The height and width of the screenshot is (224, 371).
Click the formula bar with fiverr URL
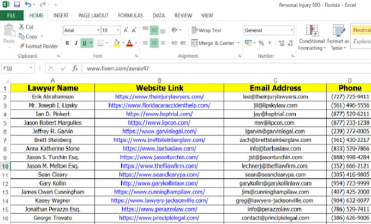point(226,69)
